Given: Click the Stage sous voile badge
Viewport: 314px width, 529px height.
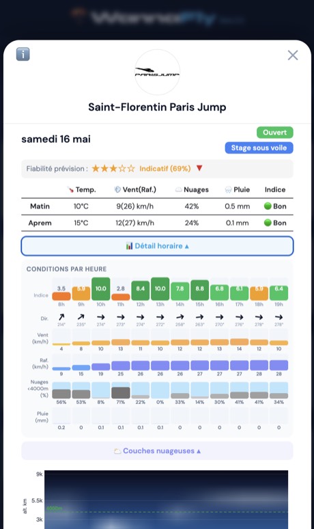Looking at the screenshot, I should coord(259,148).
